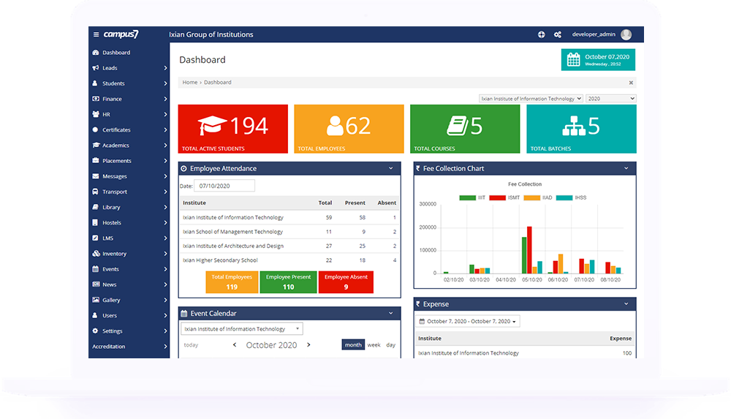Screen dimensions: 731x419
Task: Toggle IHSS teal legend swatch
Action: 564,198
